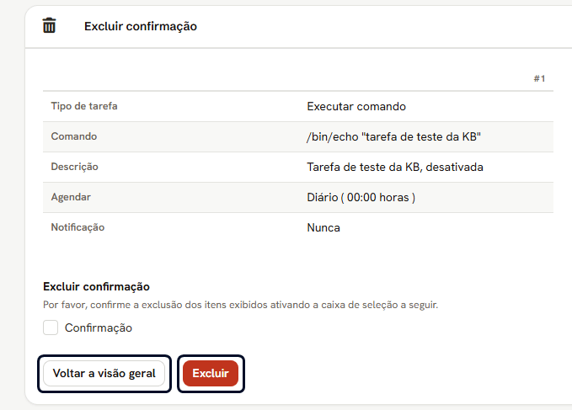The height and width of the screenshot is (410, 572).
Task: Click the trash can icon in header
Action: (x=49, y=25)
